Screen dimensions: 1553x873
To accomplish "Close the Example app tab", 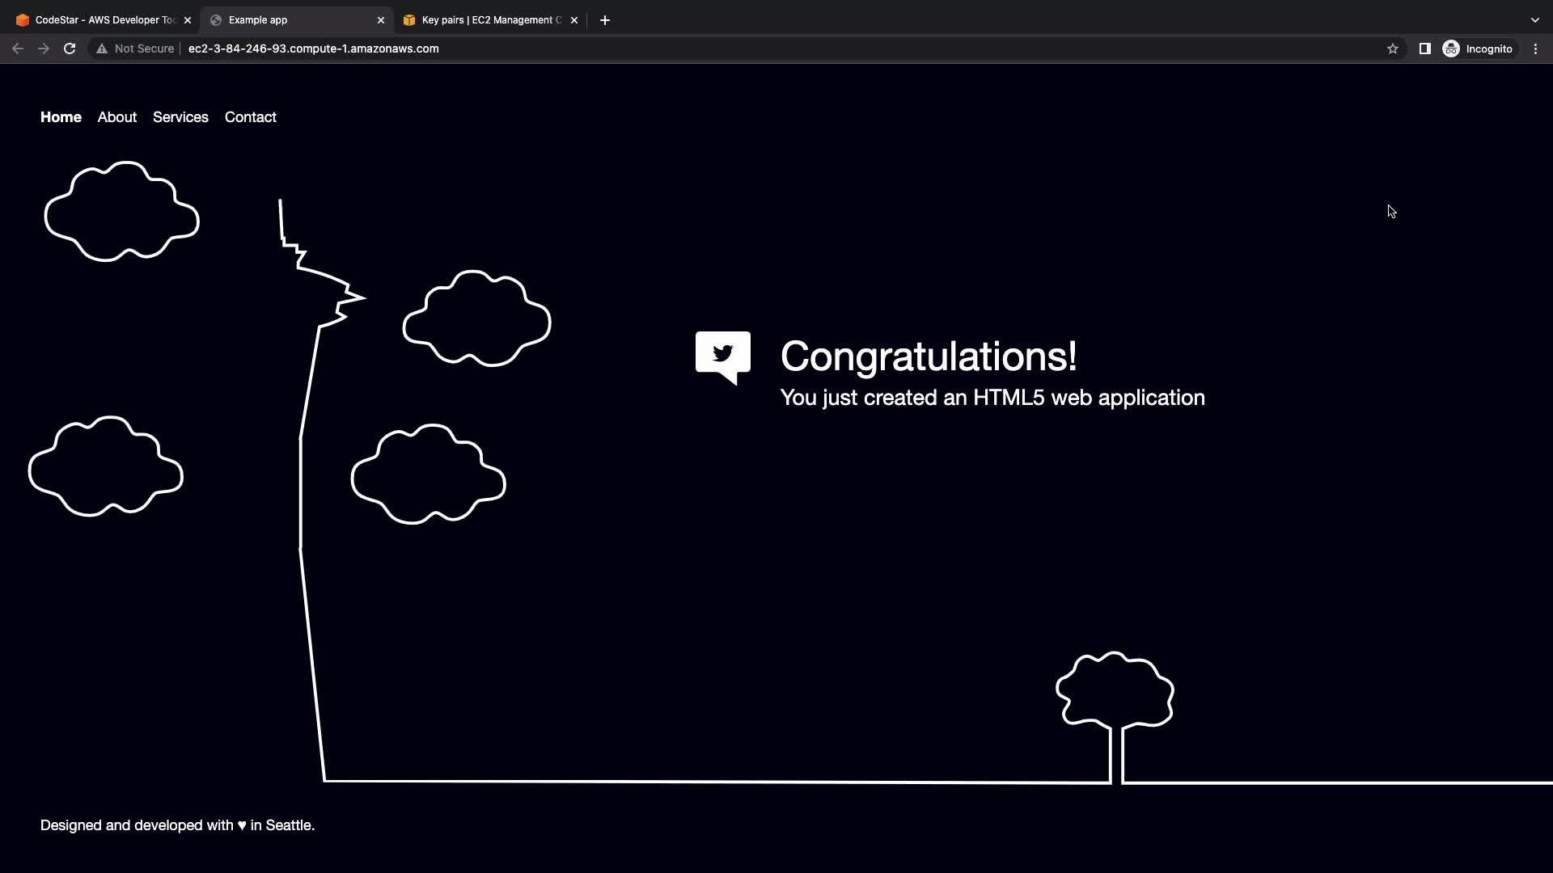I will [x=381, y=20].
